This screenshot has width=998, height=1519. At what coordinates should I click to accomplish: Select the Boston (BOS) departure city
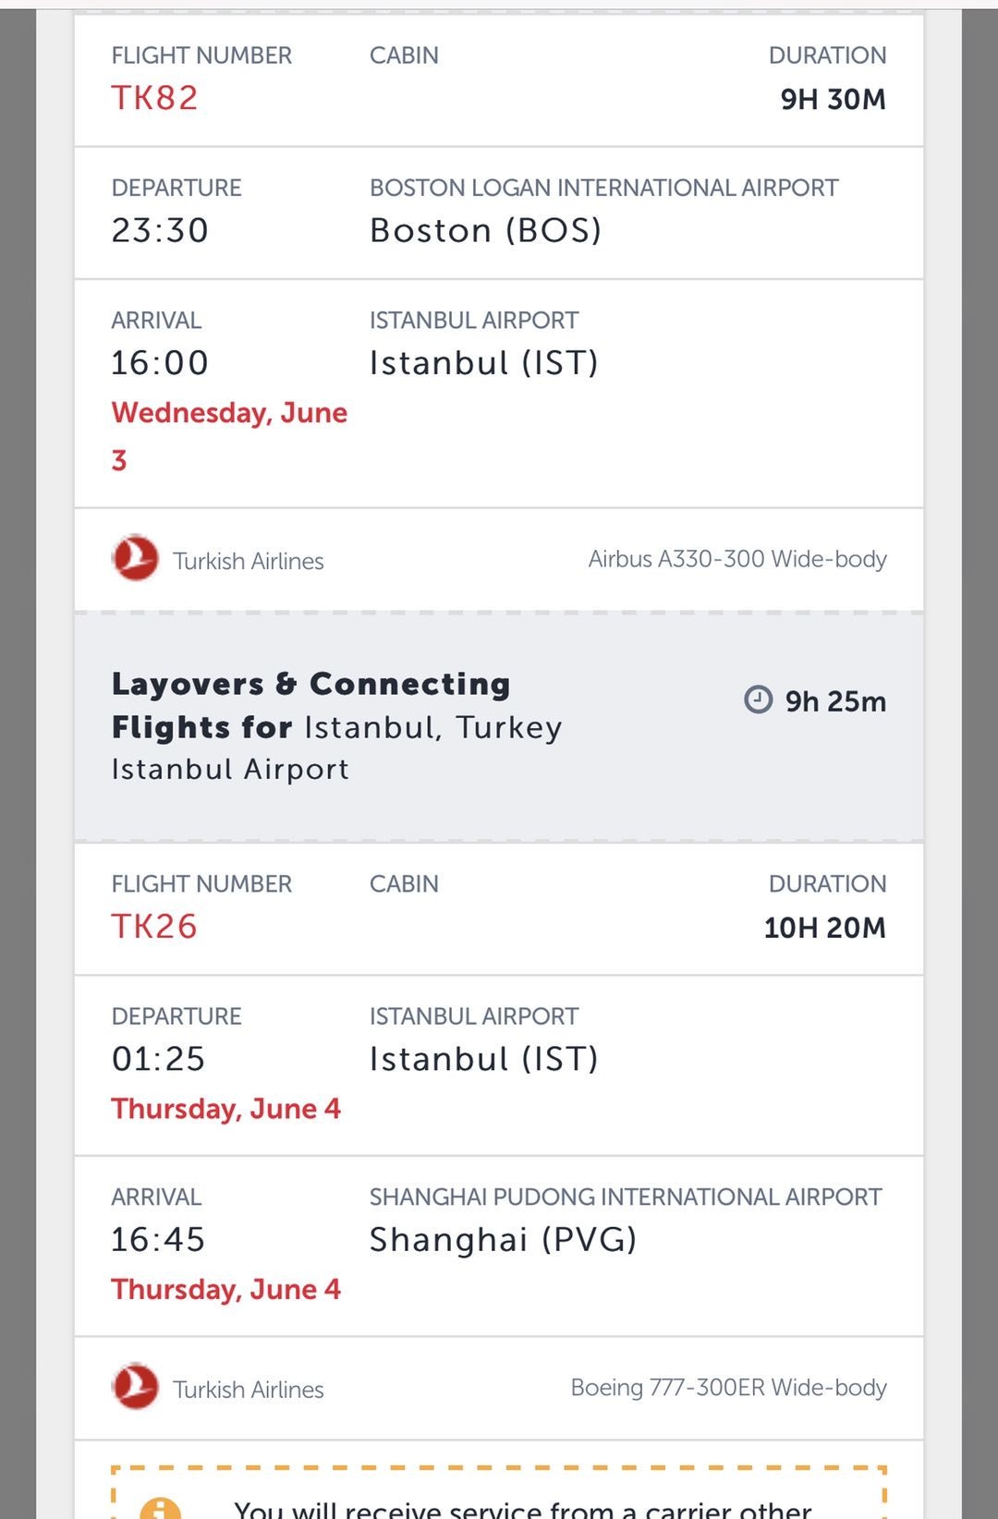tap(485, 230)
